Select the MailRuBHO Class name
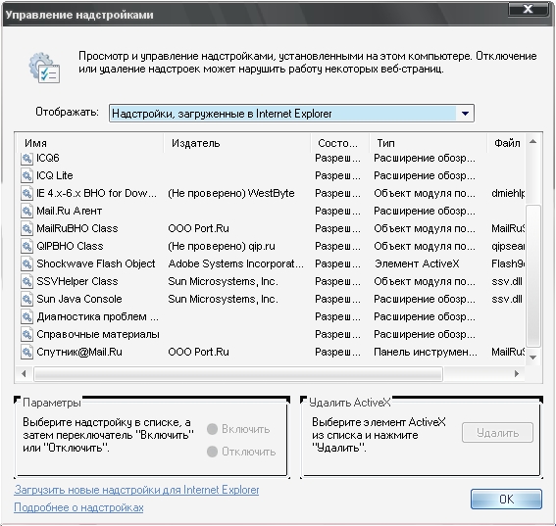This screenshot has height=526, width=556. click(x=76, y=229)
